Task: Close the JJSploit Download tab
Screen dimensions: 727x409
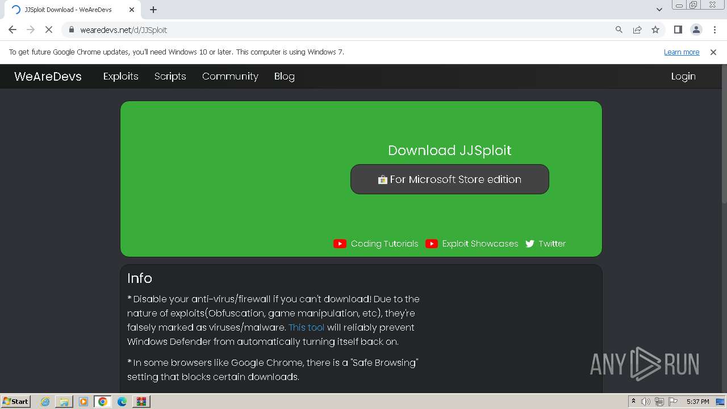Action: (132, 10)
